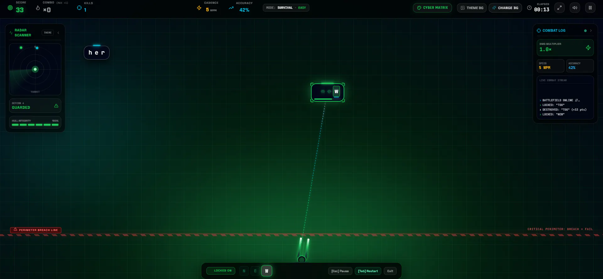
Task: Click the radar scanner display
Action: pos(35,69)
